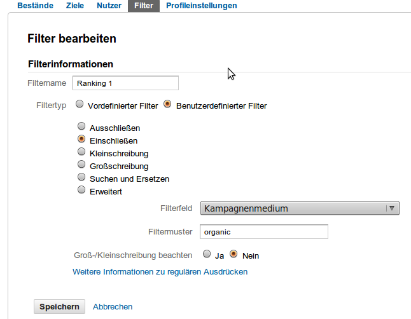Go to the Profileinstellungen tab
Viewport: 411px width, 319px height.
click(x=201, y=6)
